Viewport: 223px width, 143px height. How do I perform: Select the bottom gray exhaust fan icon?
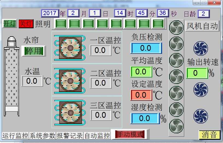(176, 126)
